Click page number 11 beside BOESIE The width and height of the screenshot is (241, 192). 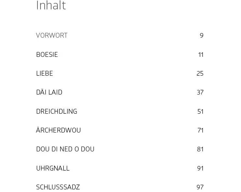tap(201, 55)
